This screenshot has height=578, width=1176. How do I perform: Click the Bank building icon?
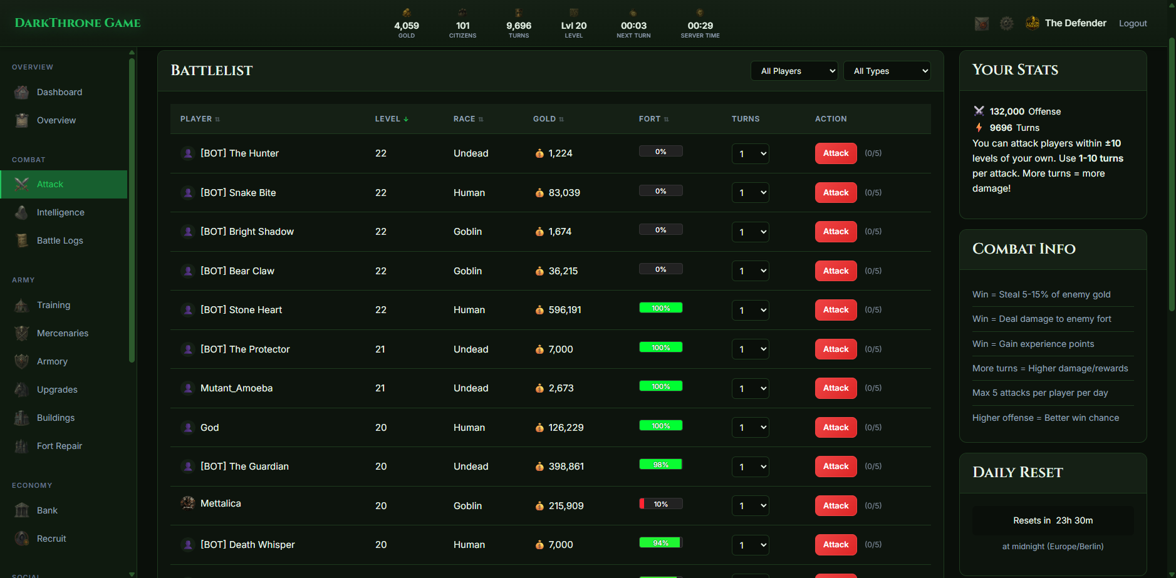pyautogui.click(x=22, y=510)
